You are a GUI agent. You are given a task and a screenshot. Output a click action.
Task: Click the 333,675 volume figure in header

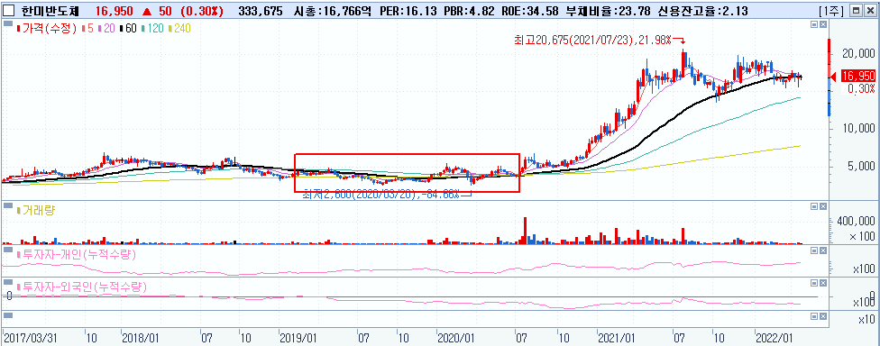(261, 11)
